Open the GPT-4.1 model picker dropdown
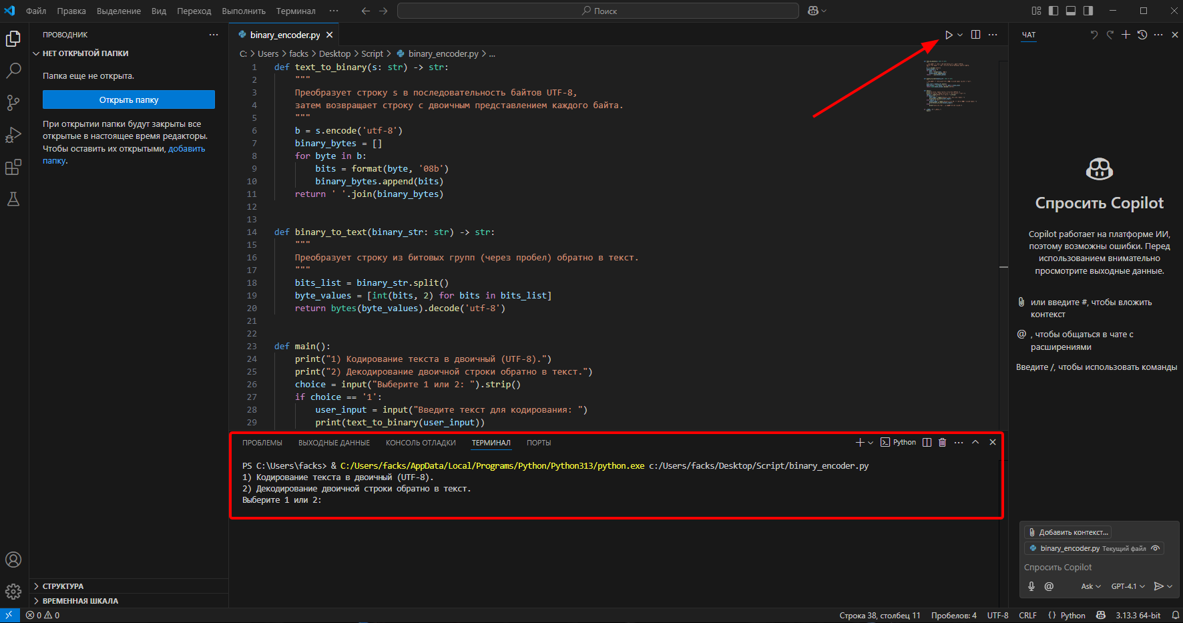 click(1128, 586)
